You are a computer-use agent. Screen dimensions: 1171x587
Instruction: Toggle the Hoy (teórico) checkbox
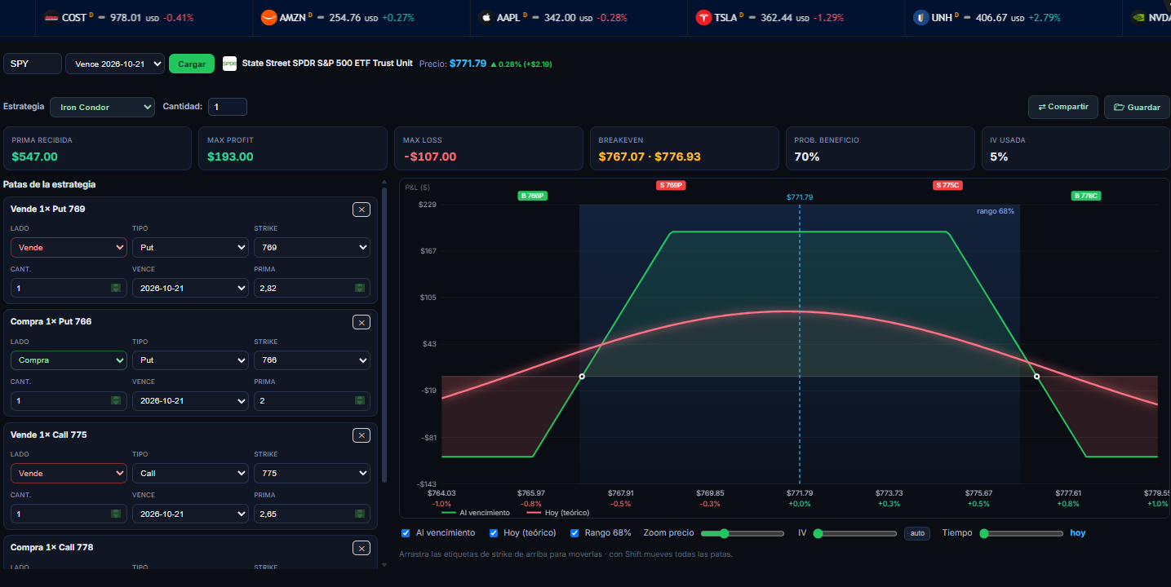coord(494,533)
